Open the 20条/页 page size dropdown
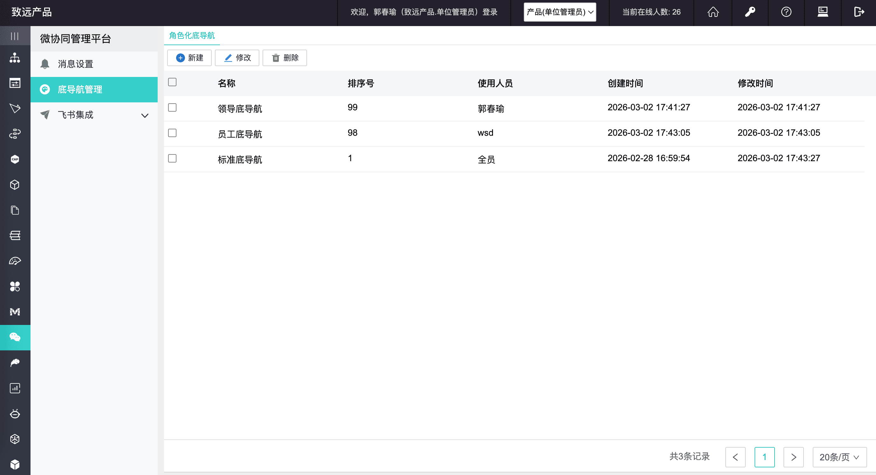The height and width of the screenshot is (475, 876). coord(840,457)
